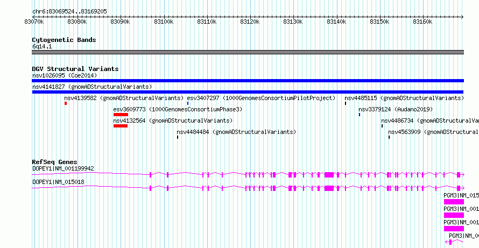
Task: Select the DGV Structural Variants track title
Action: coord(75,69)
